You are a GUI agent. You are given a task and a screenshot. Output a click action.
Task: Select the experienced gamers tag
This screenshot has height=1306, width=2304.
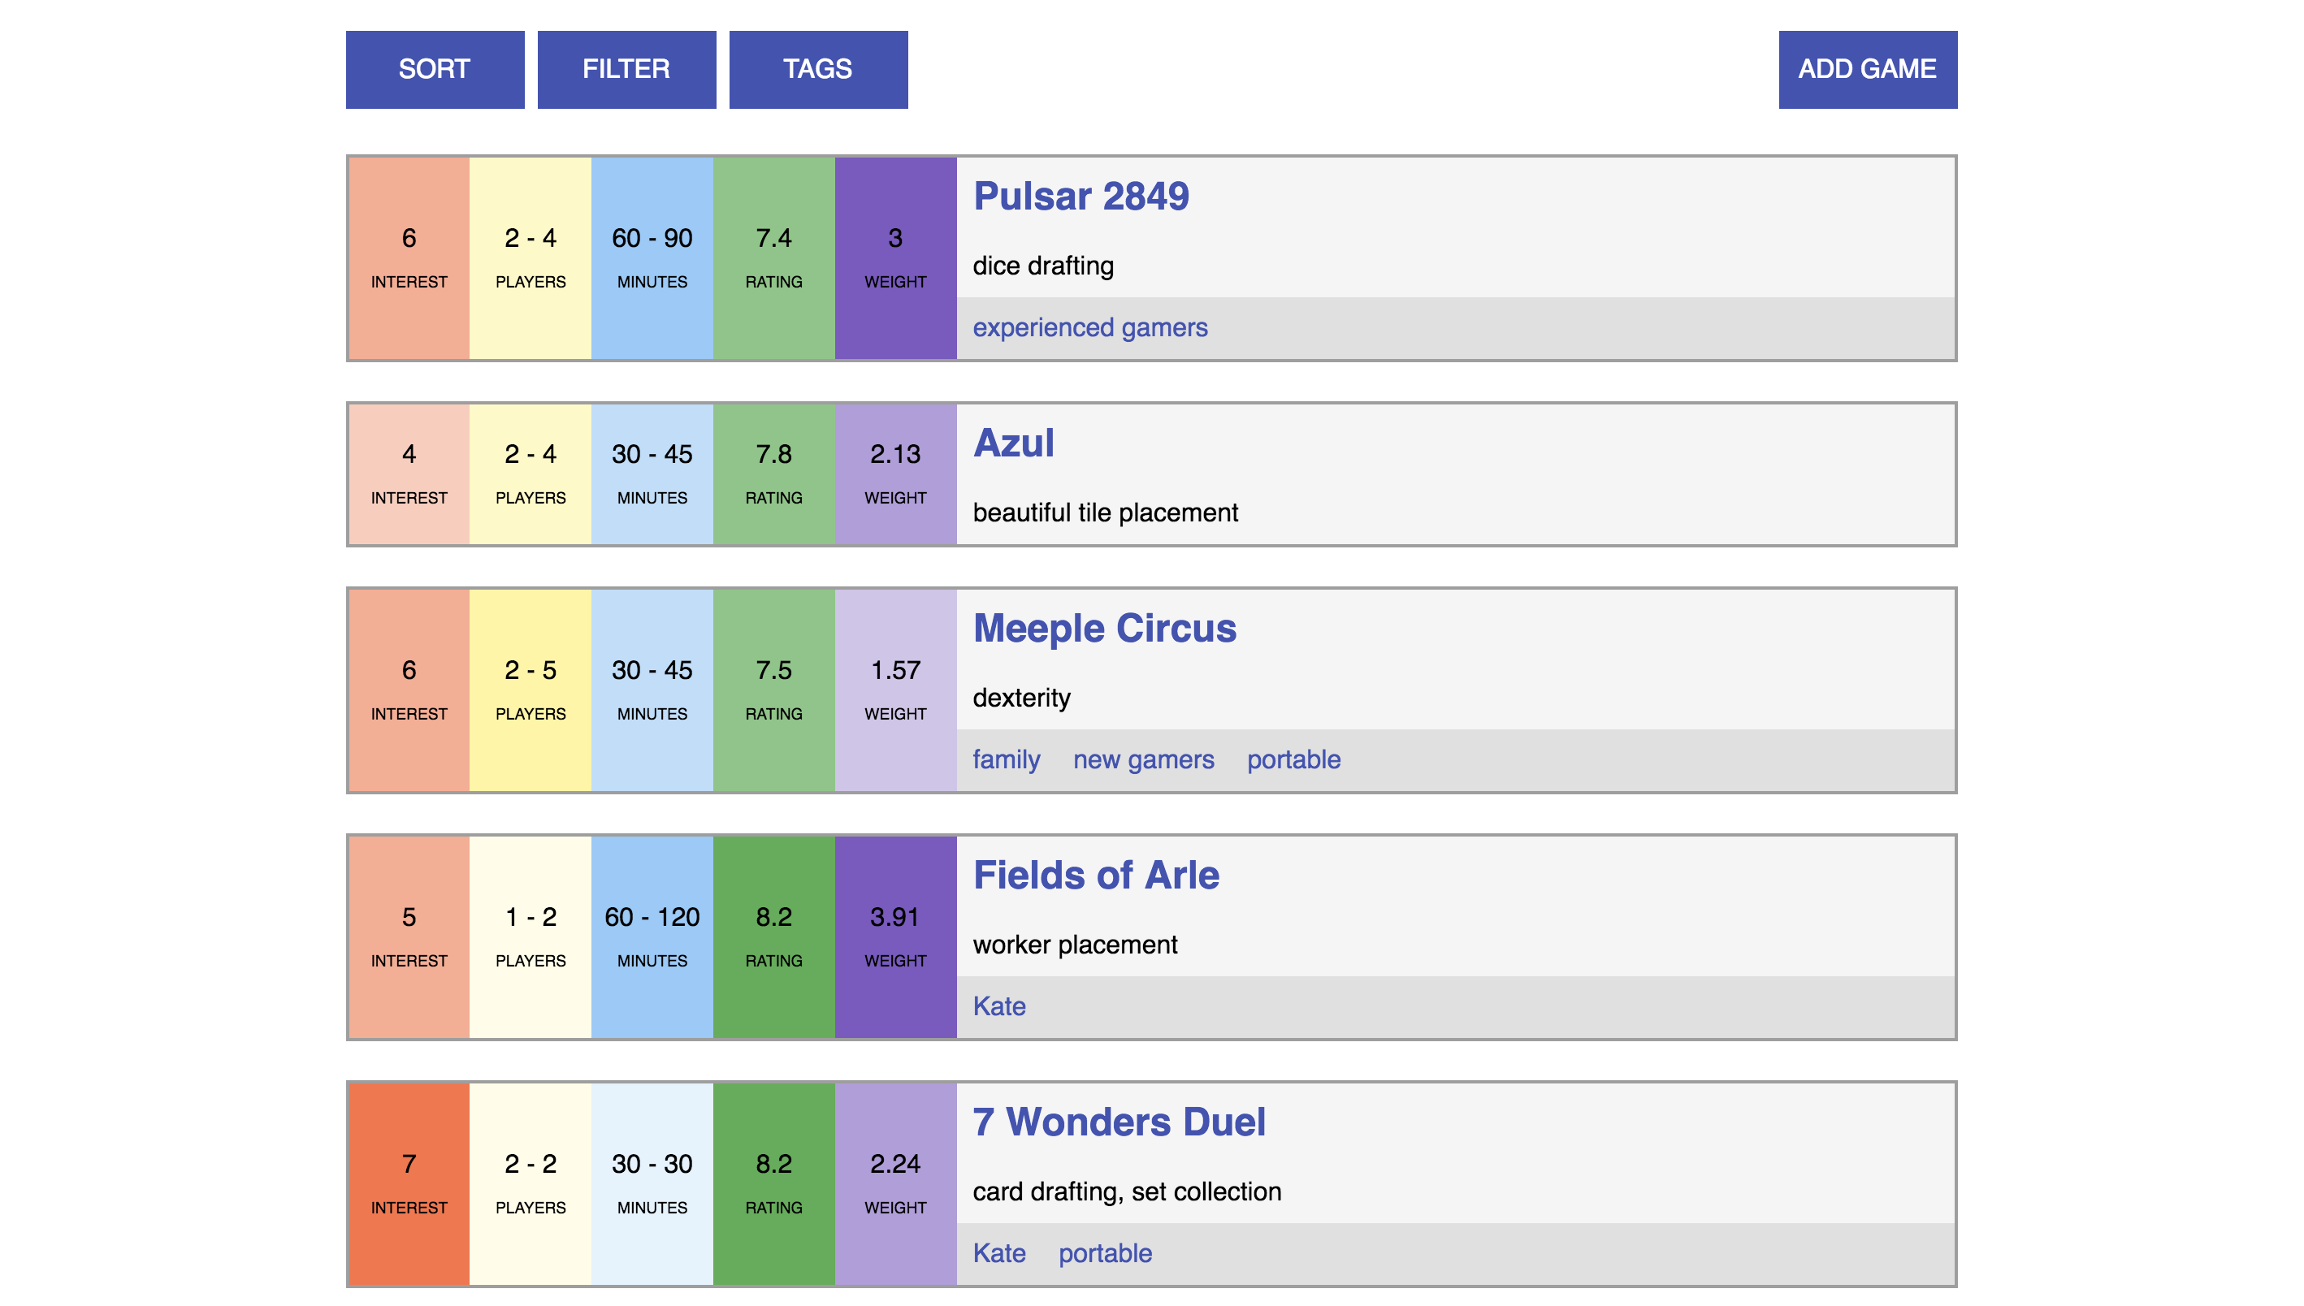coord(1089,327)
